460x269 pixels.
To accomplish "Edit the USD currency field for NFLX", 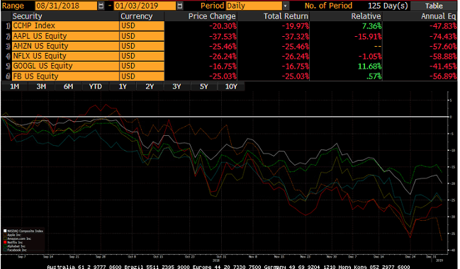I will (x=142, y=56).
